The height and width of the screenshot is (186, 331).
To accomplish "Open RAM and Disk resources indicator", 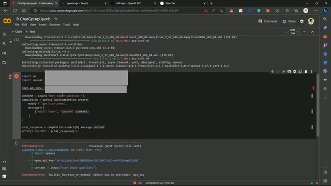I will (x=293, y=32).
